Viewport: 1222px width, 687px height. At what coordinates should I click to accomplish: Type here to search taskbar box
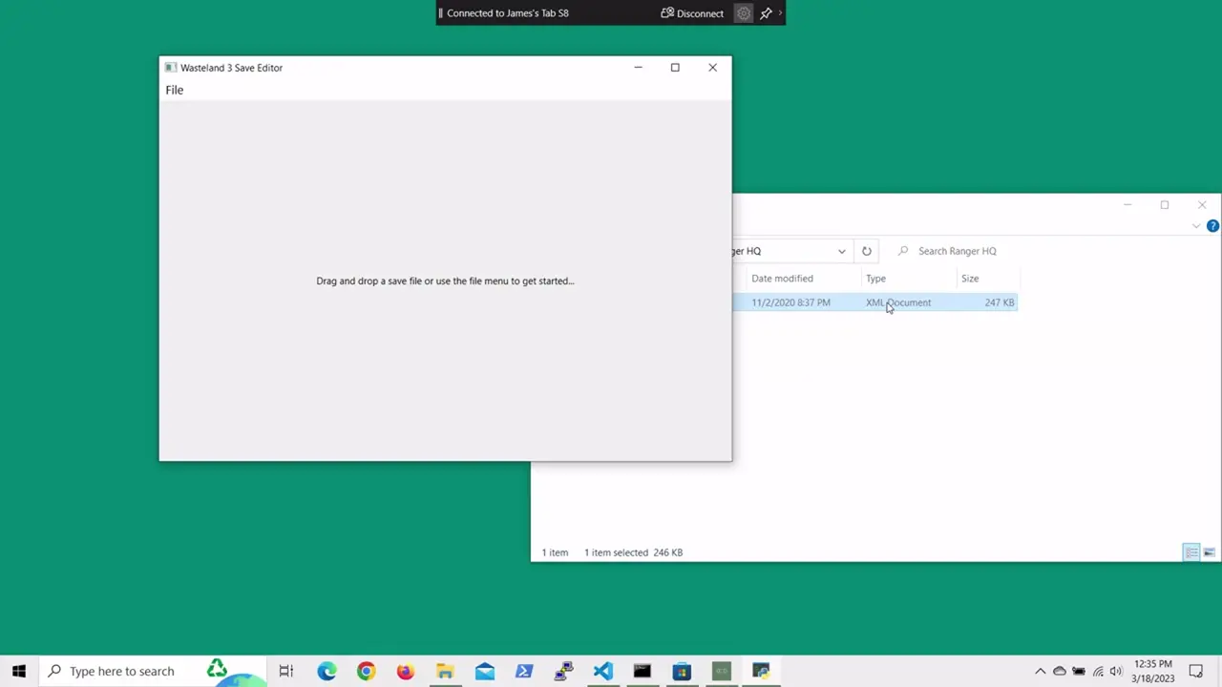(153, 671)
